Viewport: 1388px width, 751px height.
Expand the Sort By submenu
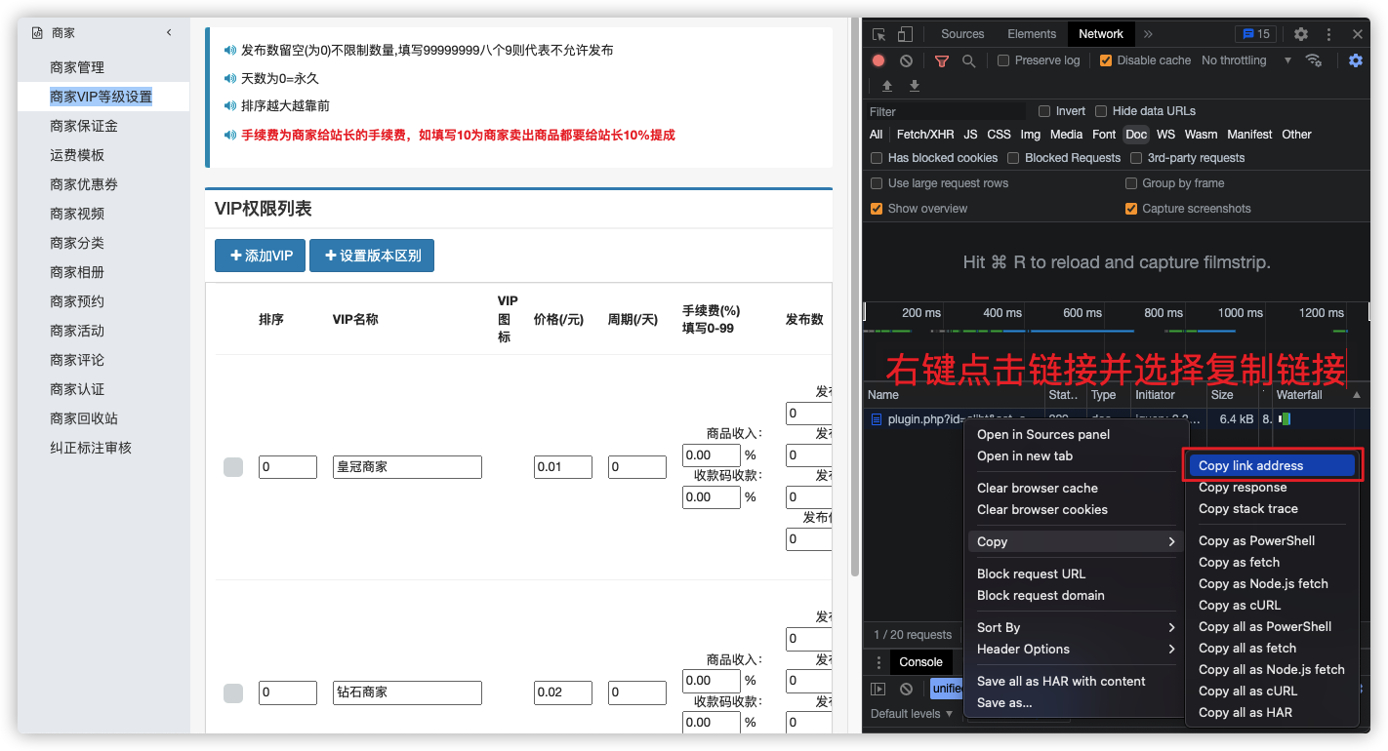[1076, 627]
